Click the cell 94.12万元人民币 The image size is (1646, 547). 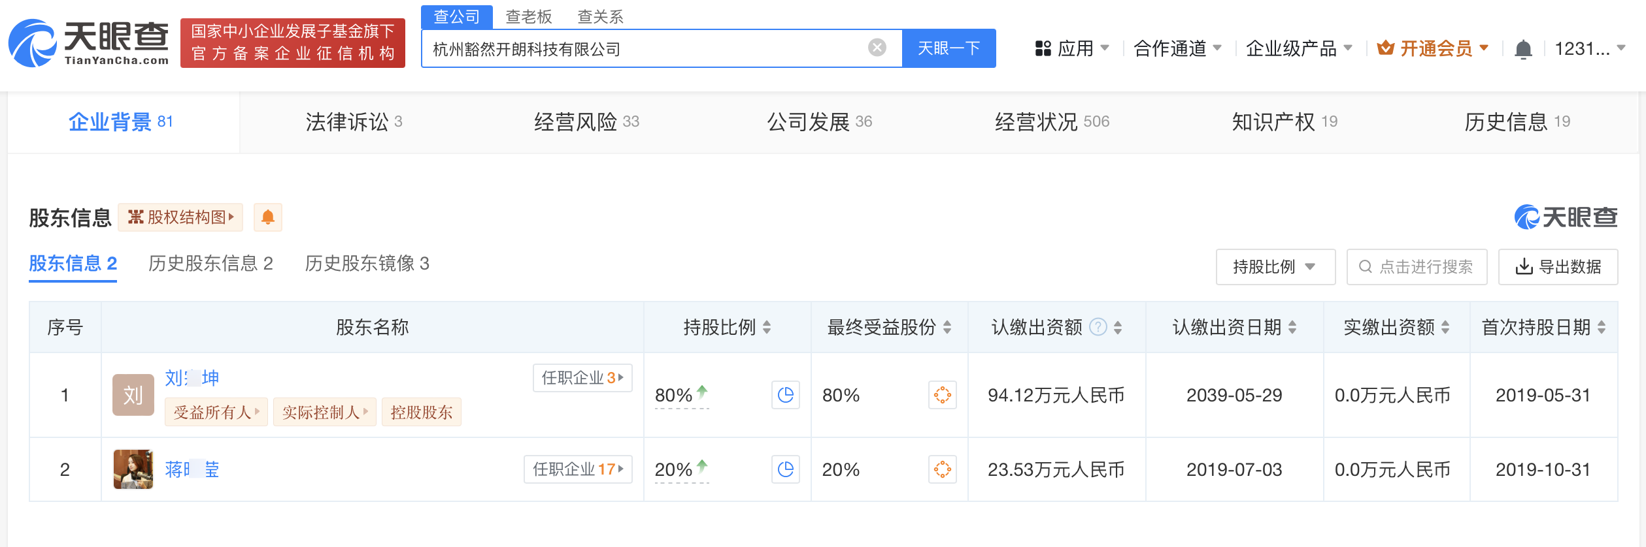coord(1056,395)
